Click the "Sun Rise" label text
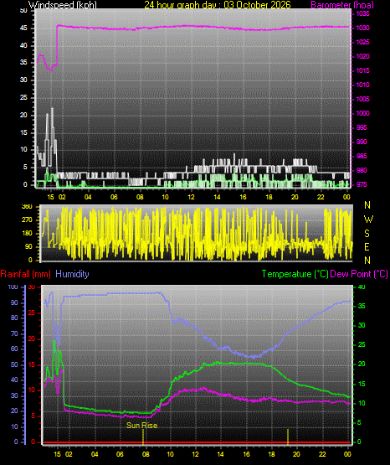This screenshot has height=465, width=390. tap(141, 426)
